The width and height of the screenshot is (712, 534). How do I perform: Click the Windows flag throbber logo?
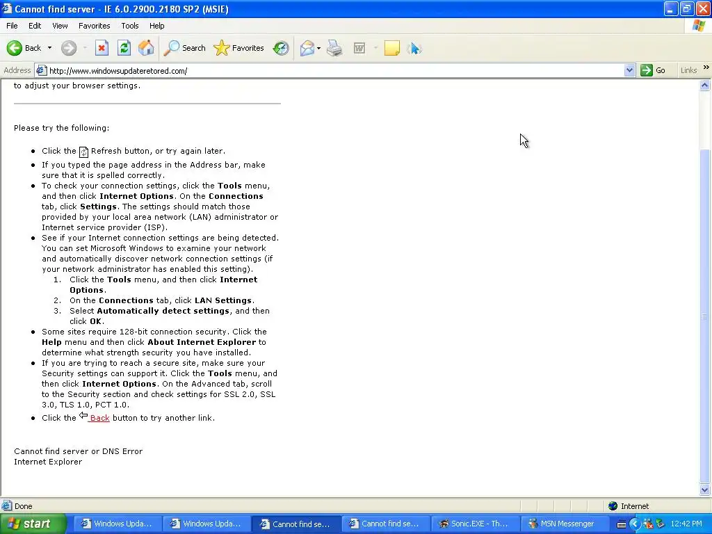coord(699,26)
